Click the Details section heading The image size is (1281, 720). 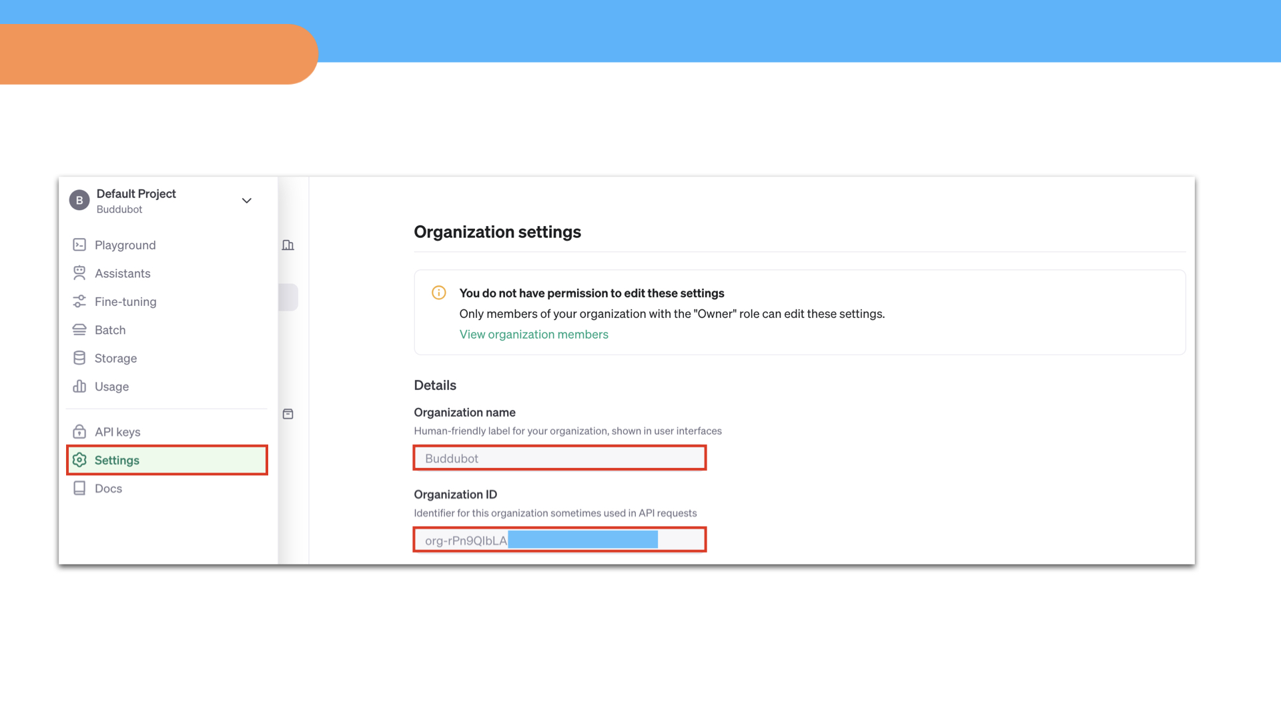pyautogui.click(x=435, y=385)
